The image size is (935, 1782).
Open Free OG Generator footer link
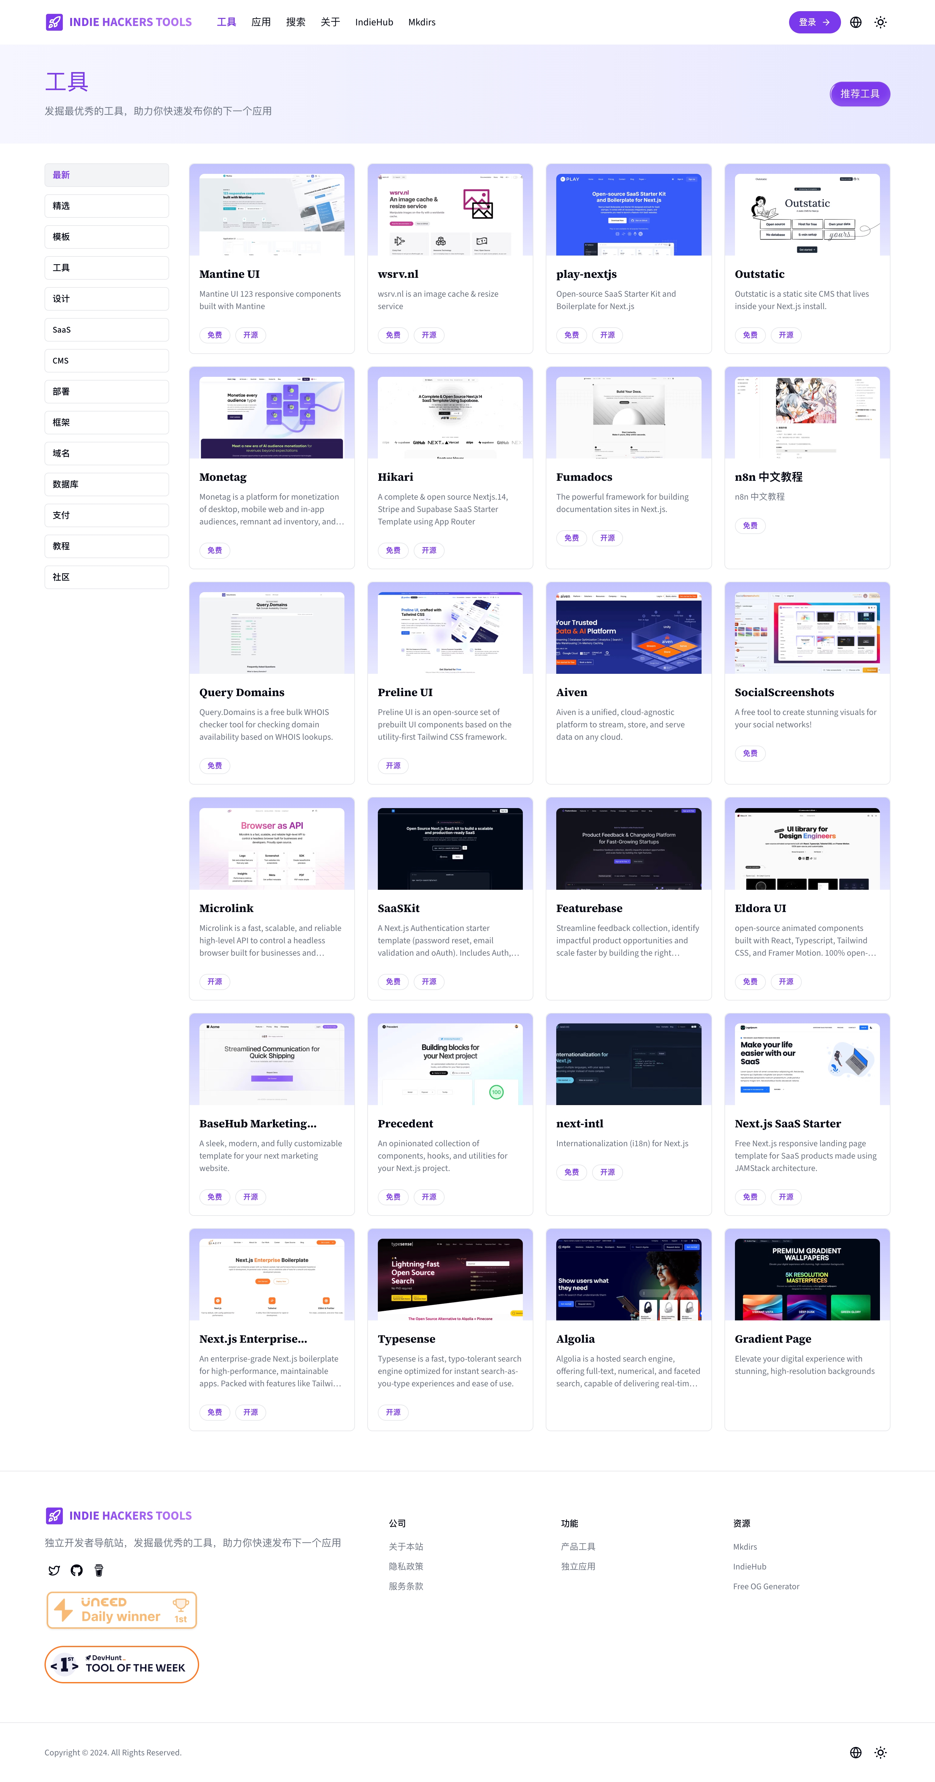pos(766,1586)
